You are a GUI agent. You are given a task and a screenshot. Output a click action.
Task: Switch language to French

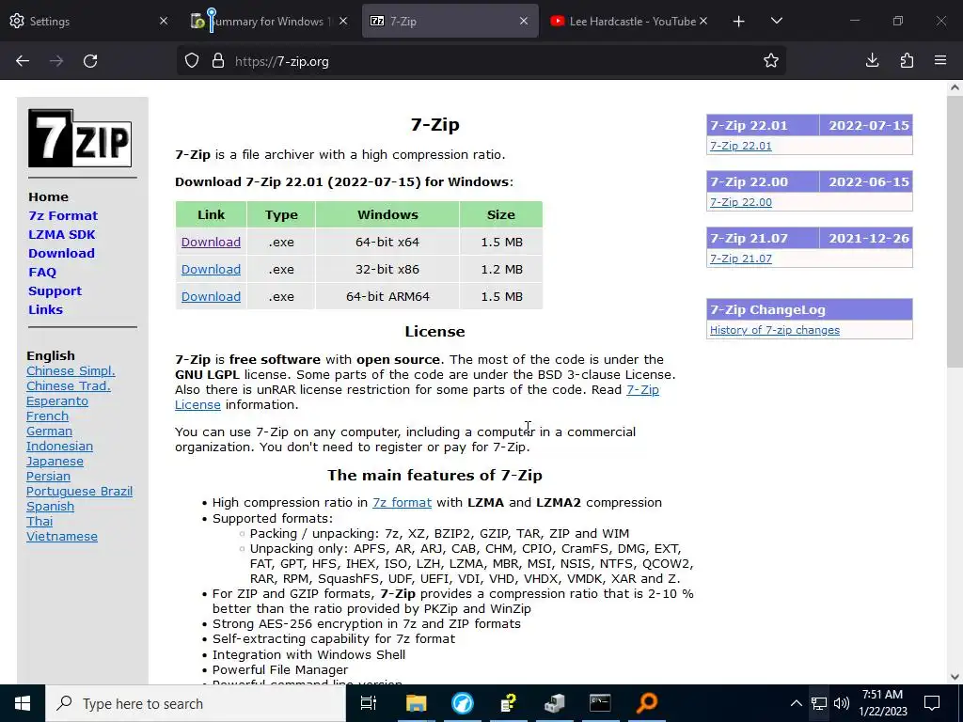[x=47, y=416]
